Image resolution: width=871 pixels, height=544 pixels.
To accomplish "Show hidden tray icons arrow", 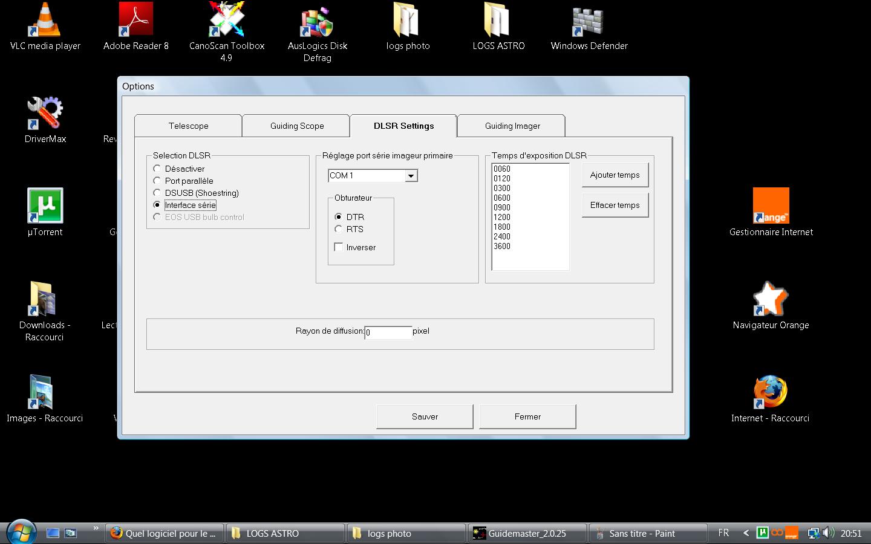I will pyautogui.click(x=746, y=533).
